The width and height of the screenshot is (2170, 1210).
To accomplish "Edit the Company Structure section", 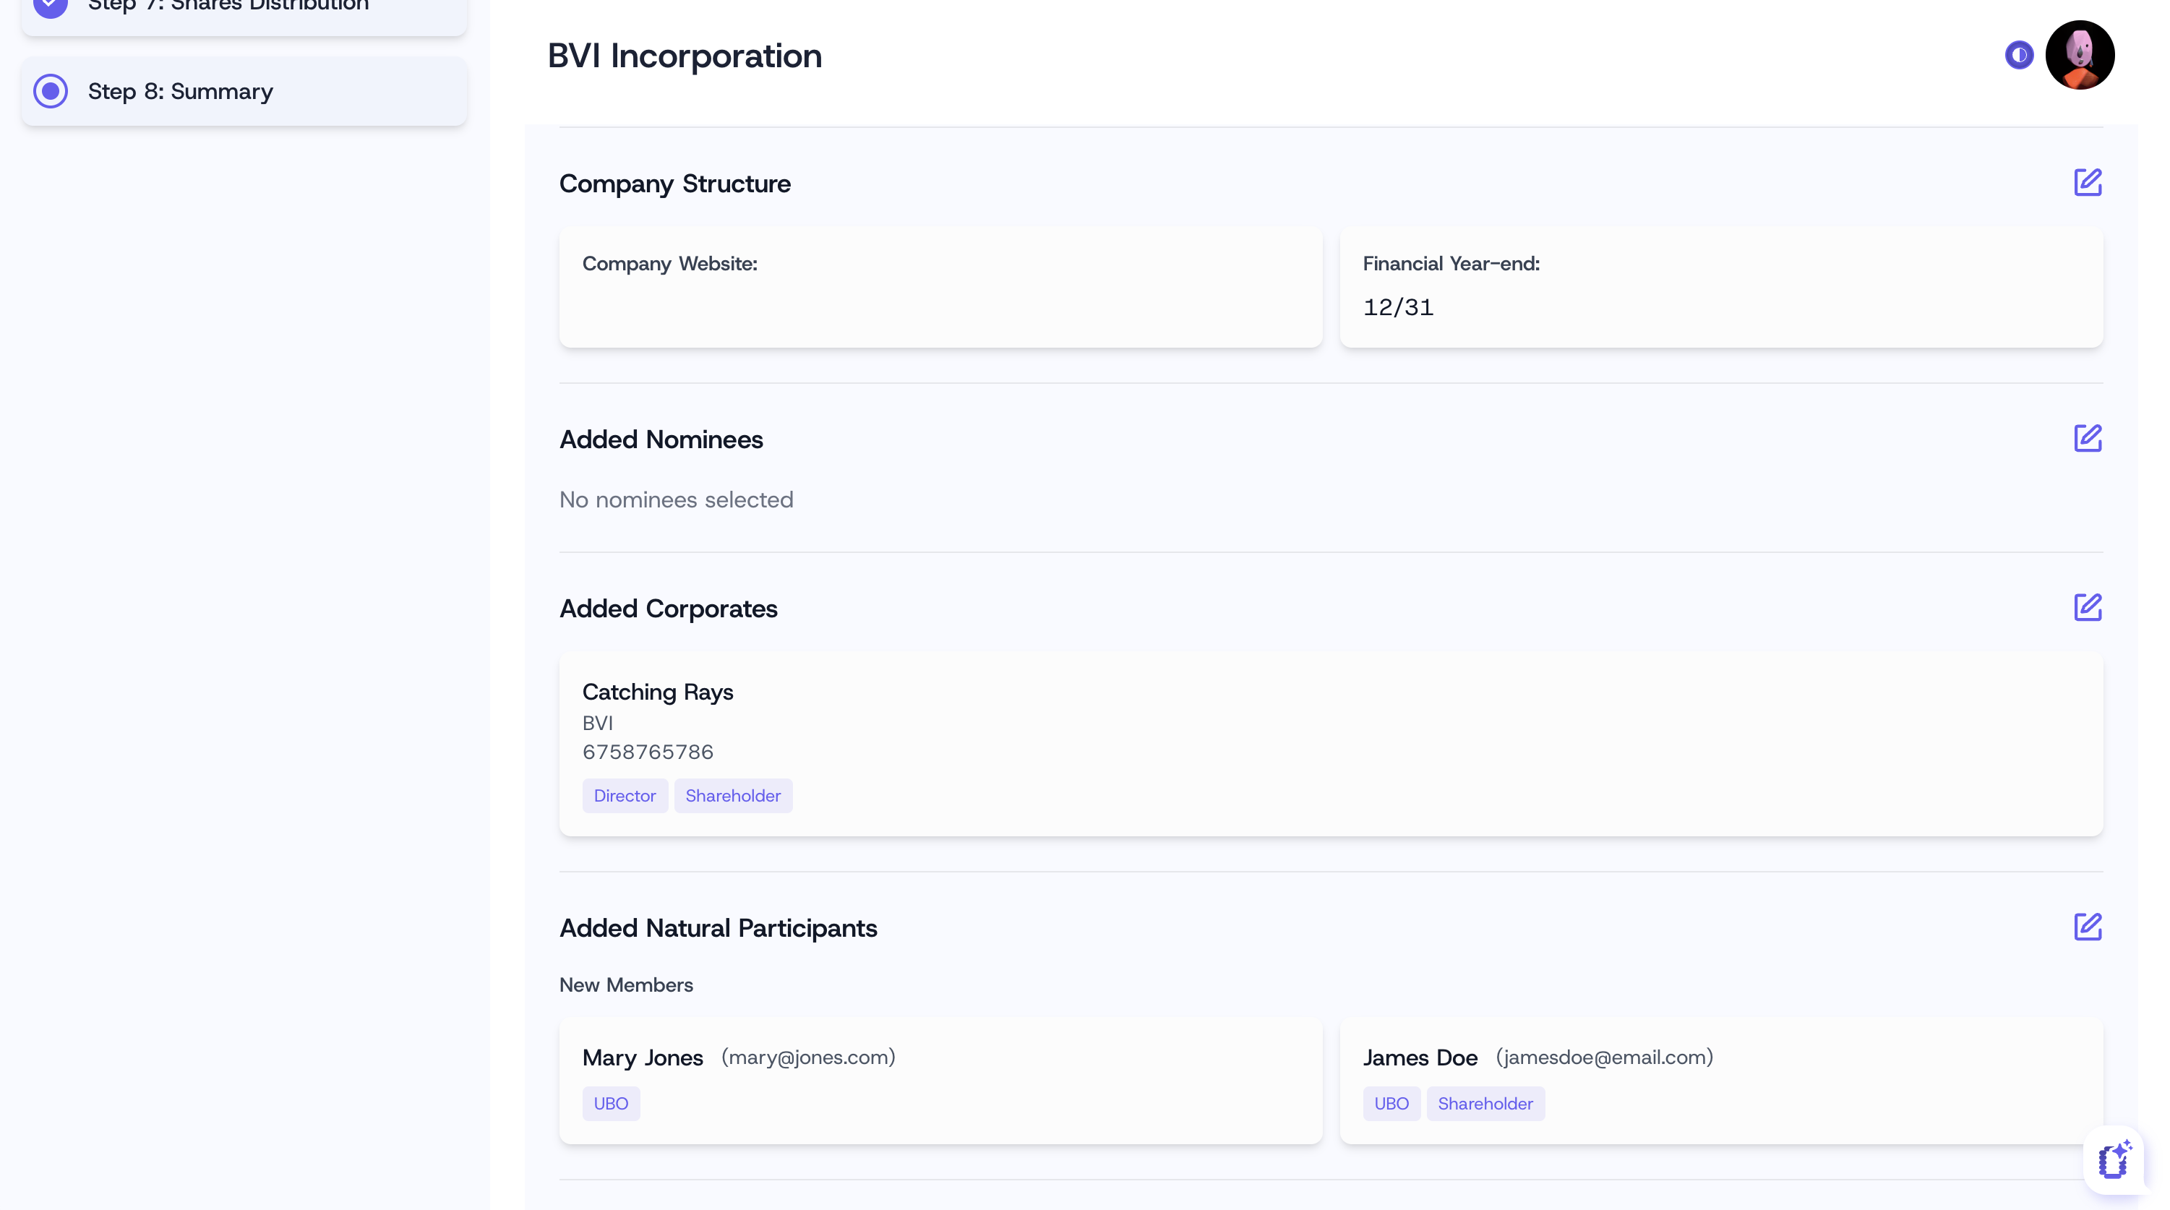I will (2087, 182).
